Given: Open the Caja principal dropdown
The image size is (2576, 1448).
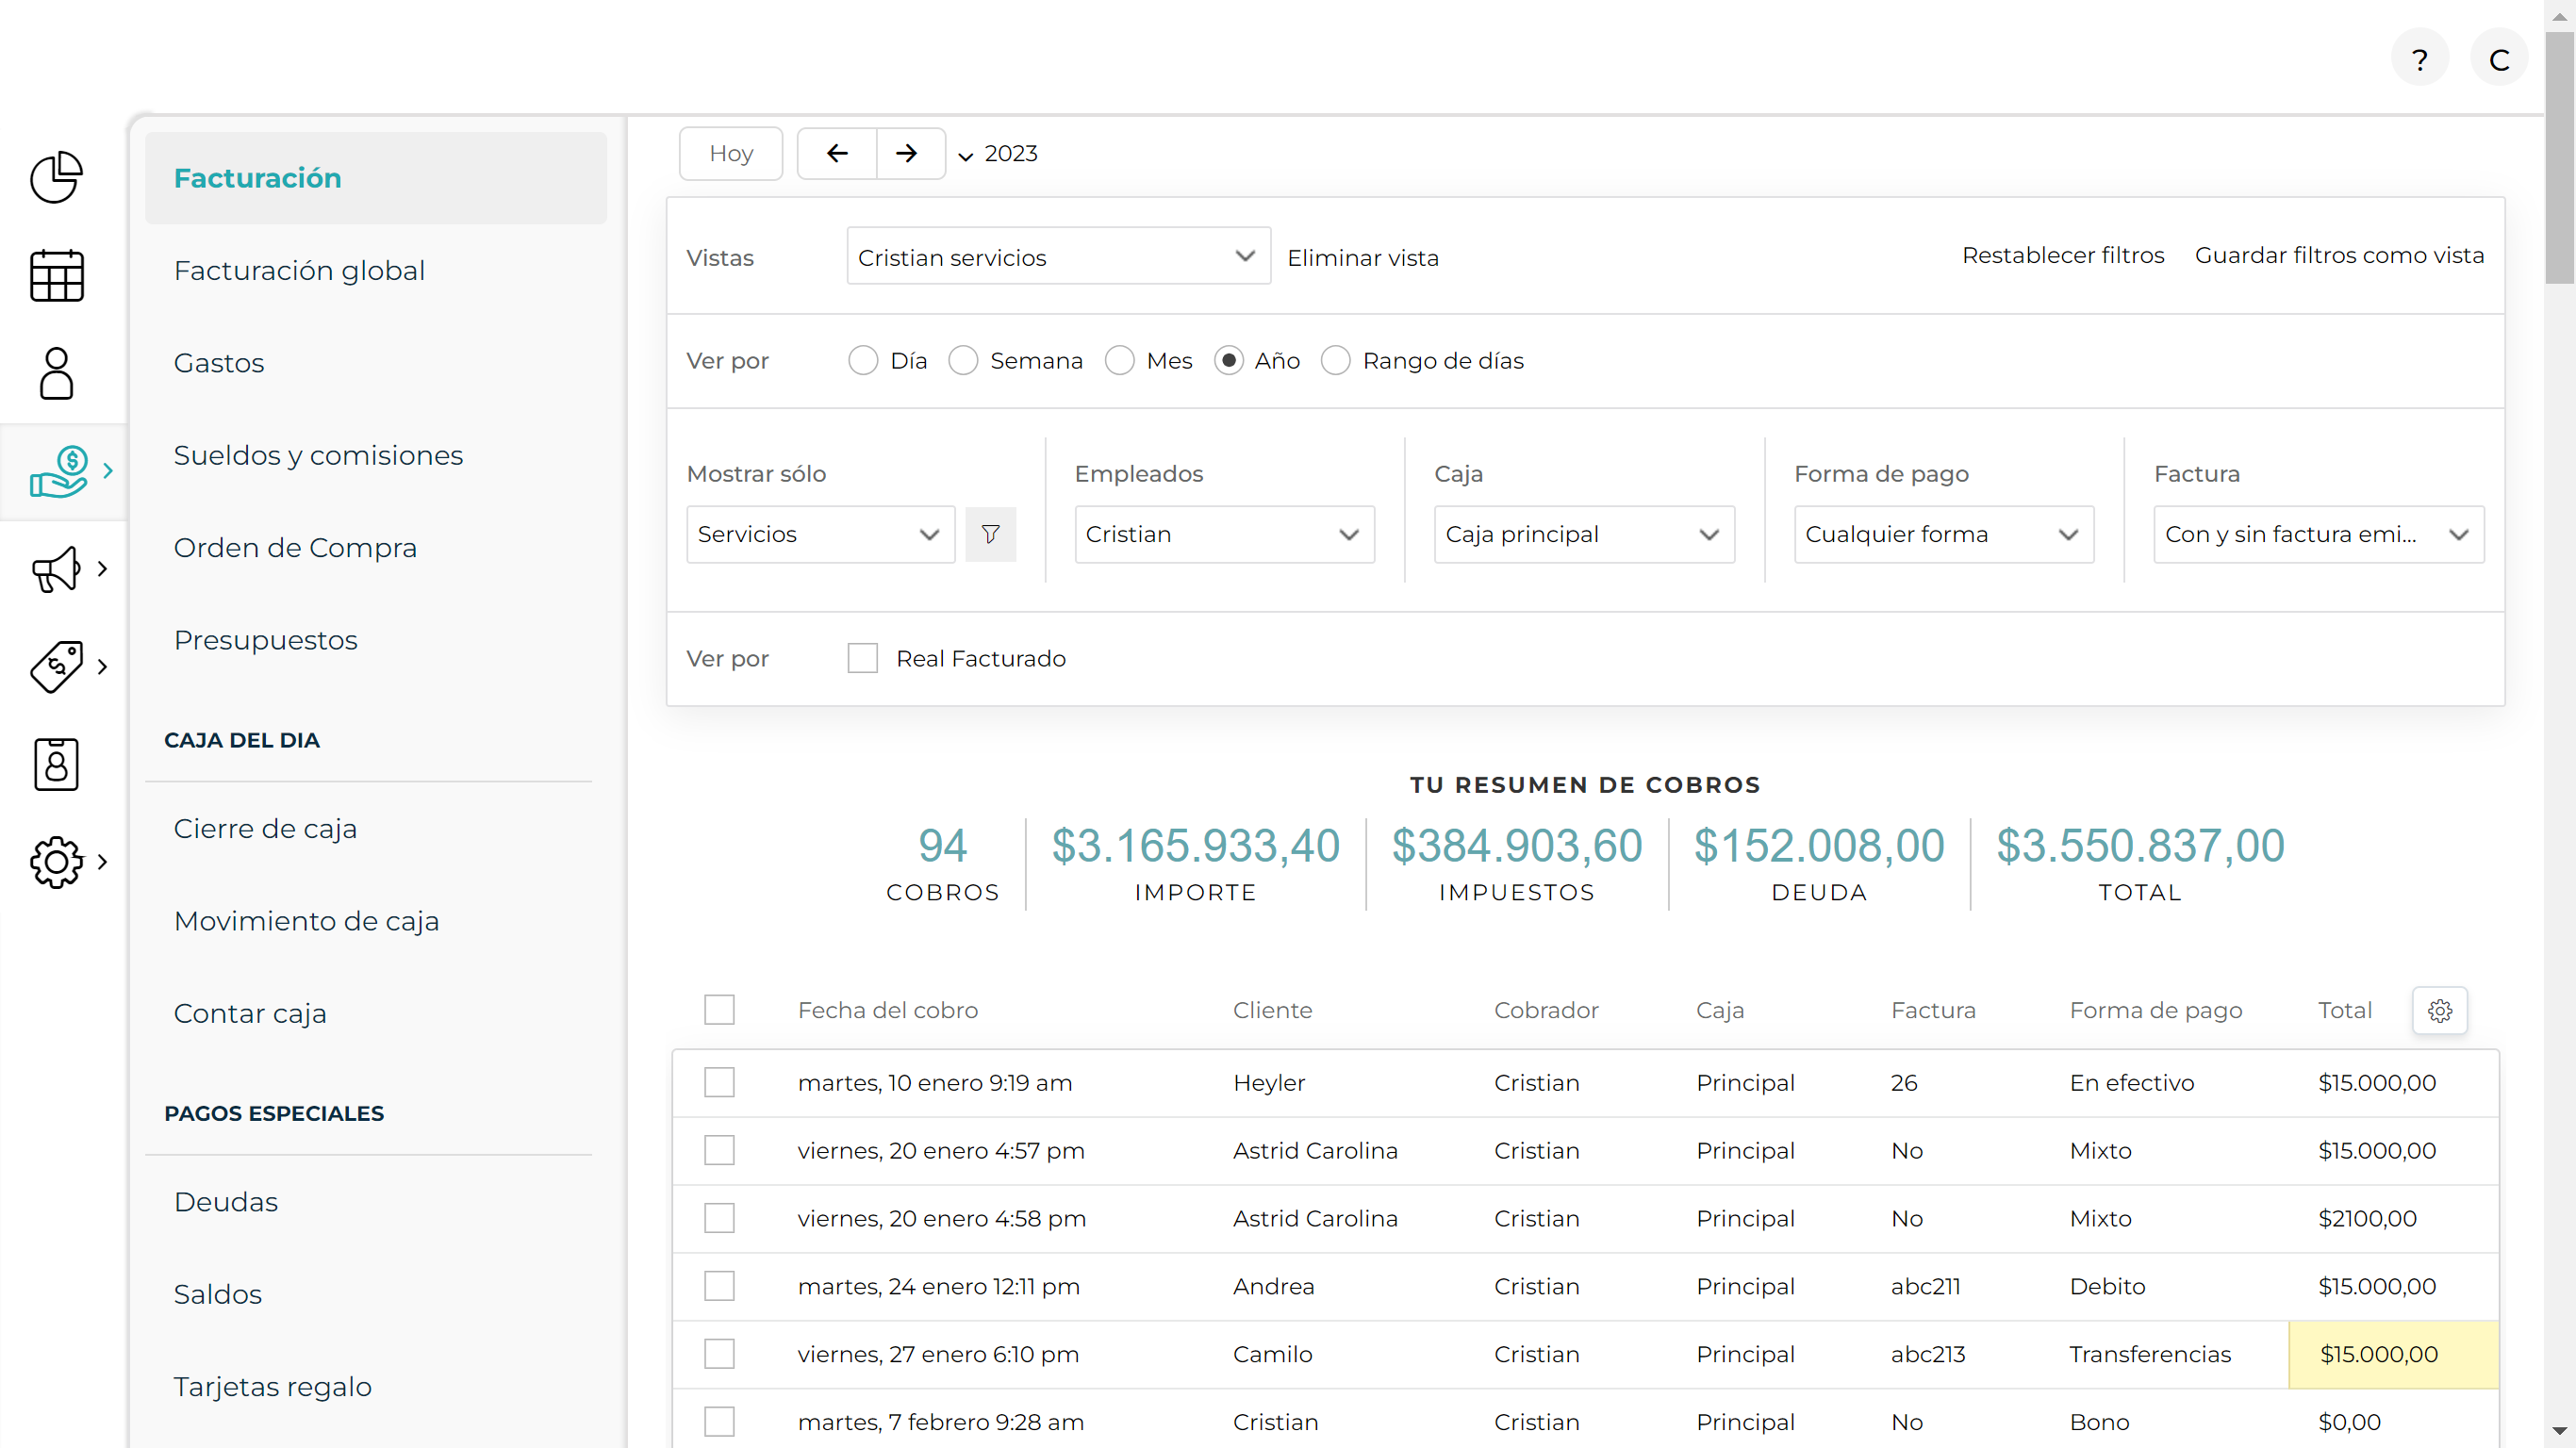Looking at the screenshot, I should click(1584, 534).
